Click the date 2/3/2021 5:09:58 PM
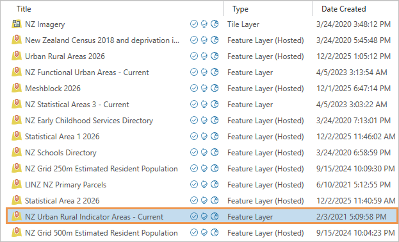Viewport: 399px width, 242px height. coord(352,217)
